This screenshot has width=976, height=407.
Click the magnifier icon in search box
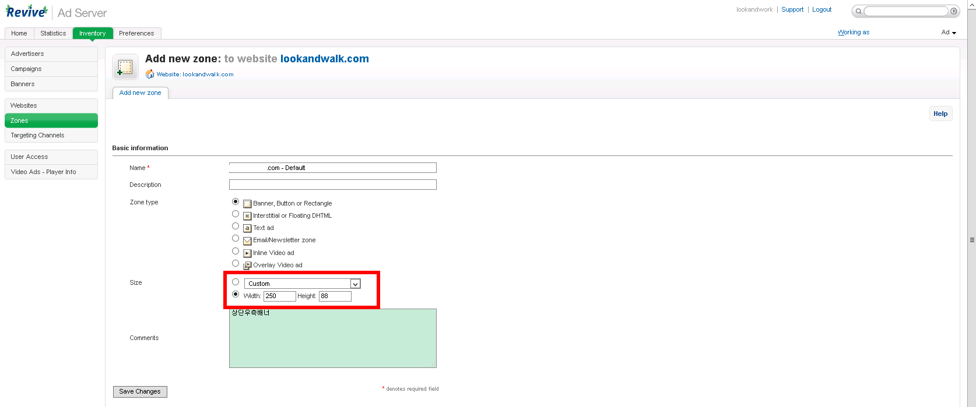(x=858, y=11)
